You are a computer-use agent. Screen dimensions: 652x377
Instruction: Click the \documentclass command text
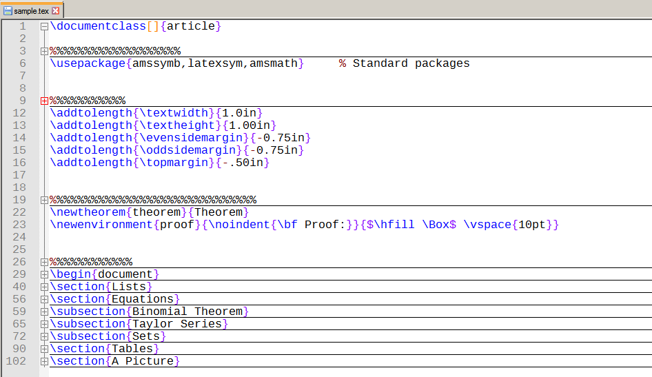coord(98,26)
